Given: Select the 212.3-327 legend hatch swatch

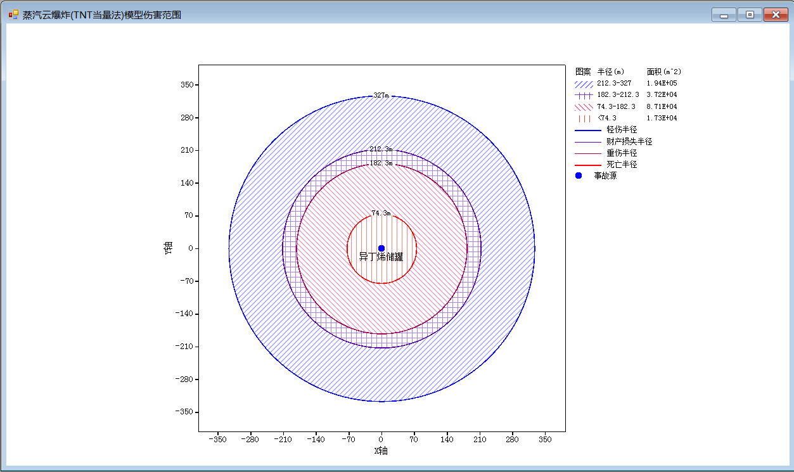Looking at the screenshot, I should (x=584, y=84).
